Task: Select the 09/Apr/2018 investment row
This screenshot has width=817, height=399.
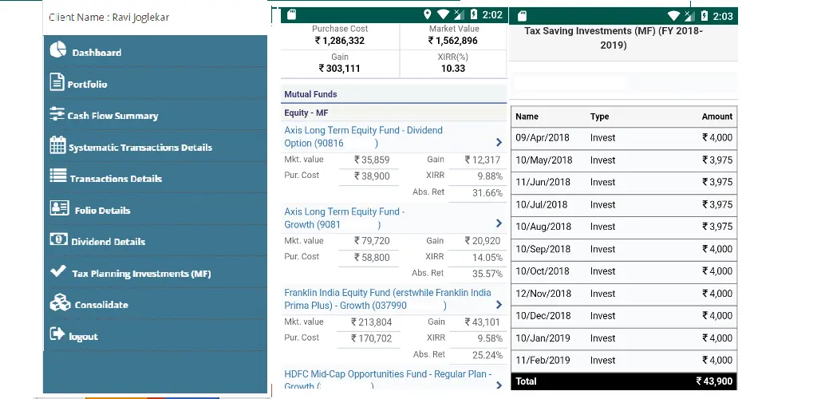Action: click(624, 138)
